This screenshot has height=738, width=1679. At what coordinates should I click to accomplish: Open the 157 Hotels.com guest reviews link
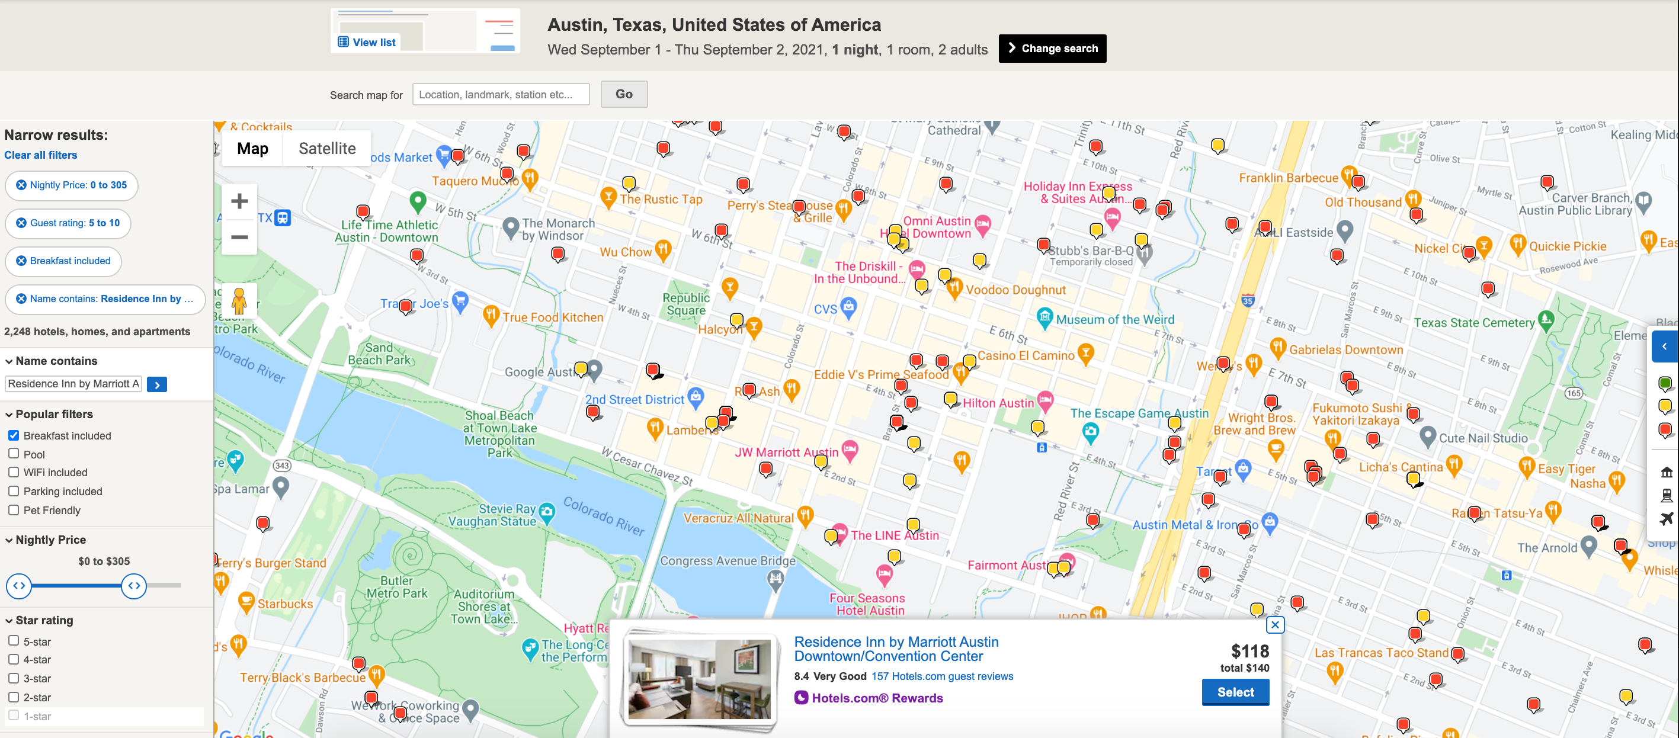(x=943, y=677)
